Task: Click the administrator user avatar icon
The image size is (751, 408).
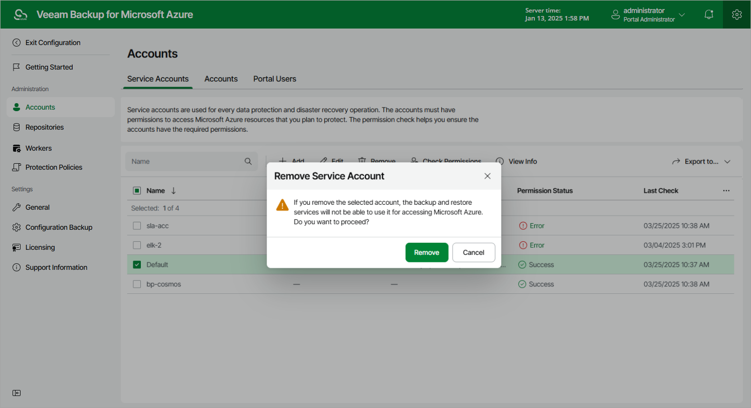Action: [616, 15]
